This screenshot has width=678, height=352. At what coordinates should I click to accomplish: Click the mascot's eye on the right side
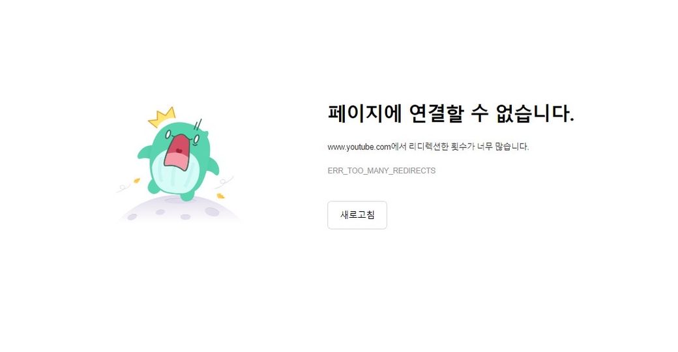(196, 139)
